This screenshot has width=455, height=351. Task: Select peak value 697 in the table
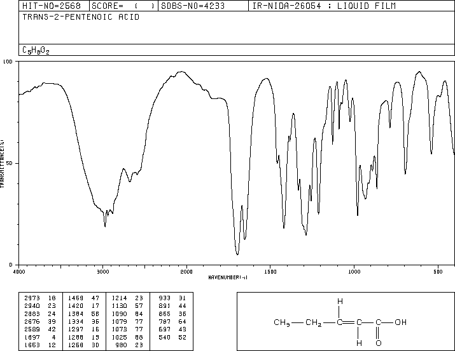[x=165, y=329]
